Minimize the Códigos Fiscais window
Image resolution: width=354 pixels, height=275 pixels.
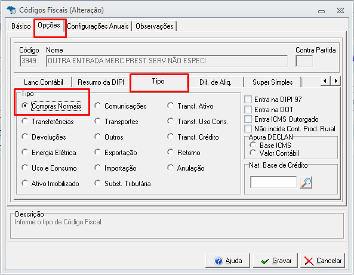322,11
